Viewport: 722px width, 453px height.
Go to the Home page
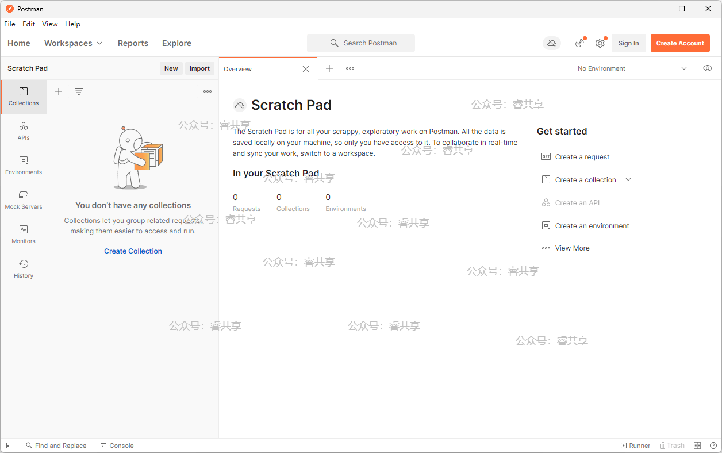coord(19,43)
